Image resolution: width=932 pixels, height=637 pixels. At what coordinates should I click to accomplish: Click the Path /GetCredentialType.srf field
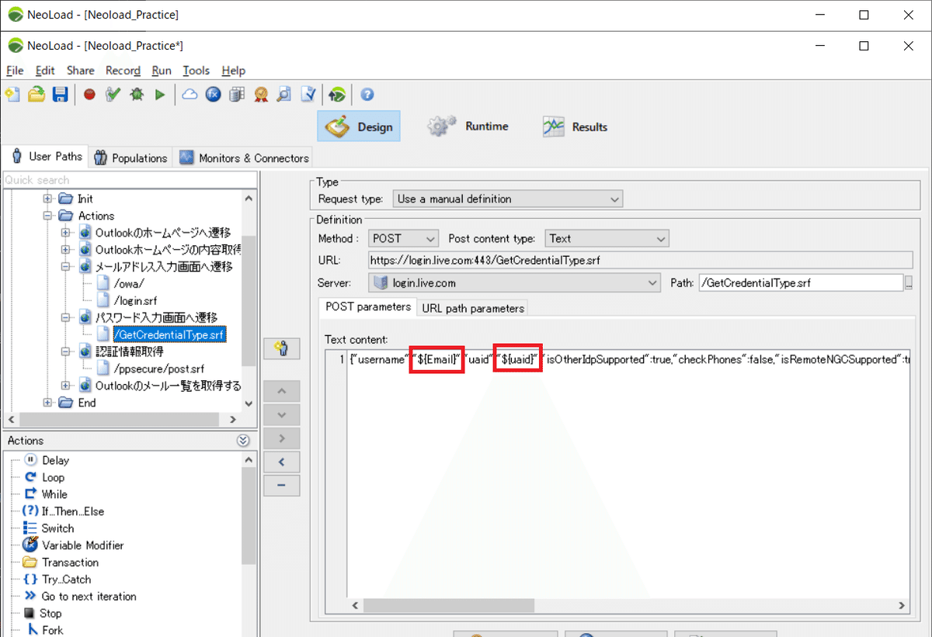tap(801, 283)
